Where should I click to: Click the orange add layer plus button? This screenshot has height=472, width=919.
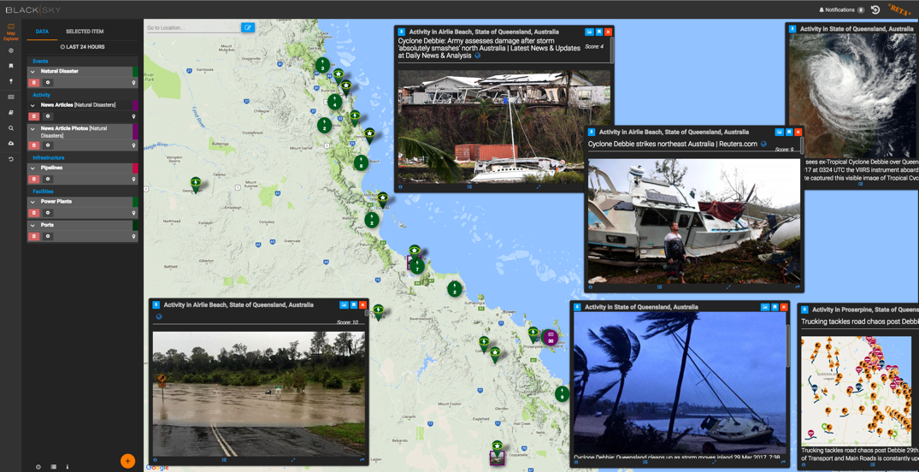[127, 461]
